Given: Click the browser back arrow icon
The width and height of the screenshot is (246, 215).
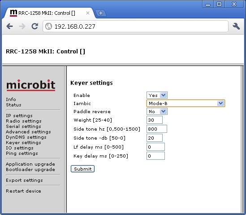Looking at the screenshot, I should 10,26.
